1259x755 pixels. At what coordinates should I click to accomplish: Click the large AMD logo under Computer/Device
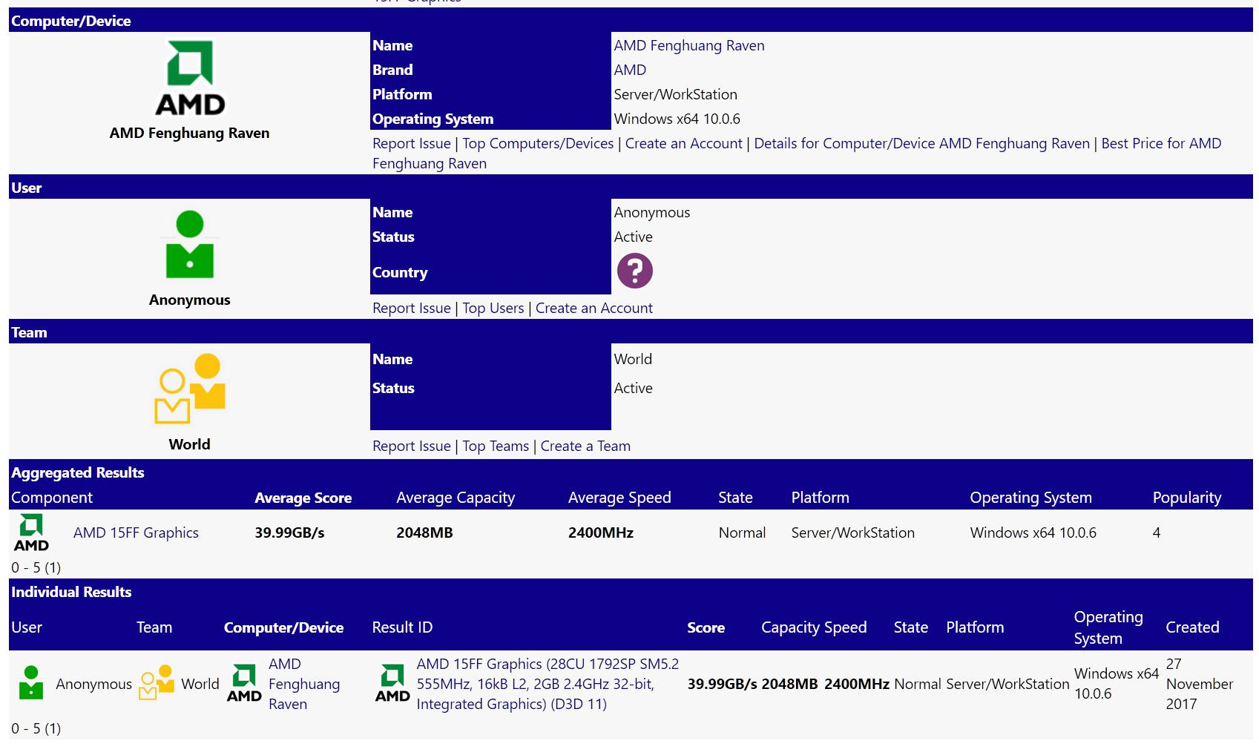coord(189,79)
